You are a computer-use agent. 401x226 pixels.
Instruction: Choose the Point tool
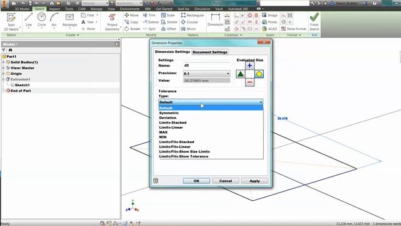(x=88, y=29)
